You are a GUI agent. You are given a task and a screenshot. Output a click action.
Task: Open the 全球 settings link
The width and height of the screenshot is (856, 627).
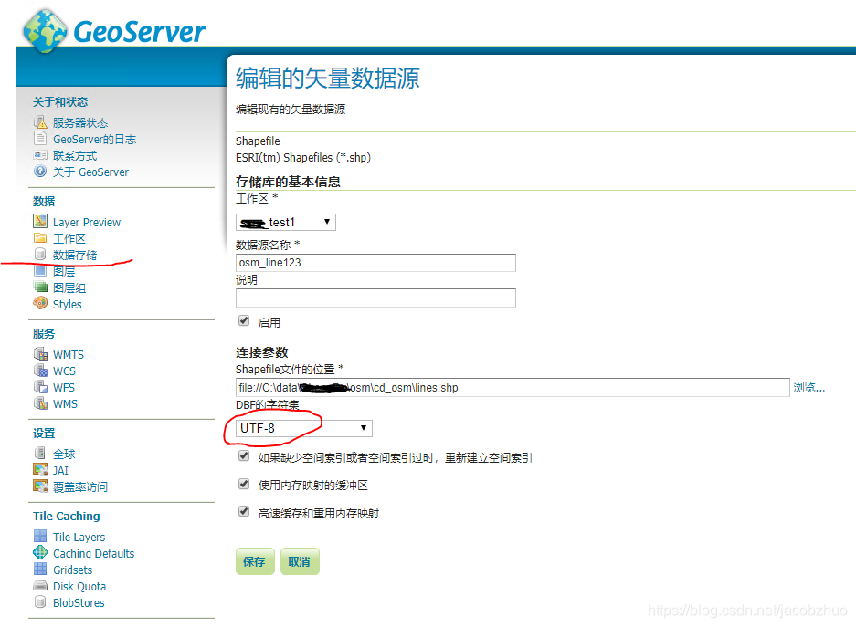64,454
